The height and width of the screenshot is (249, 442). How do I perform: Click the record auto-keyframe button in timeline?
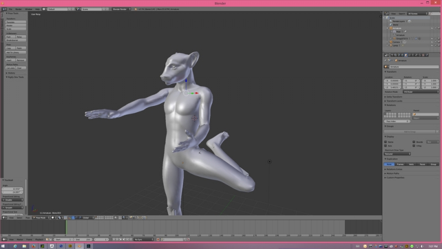coord(159,240)
